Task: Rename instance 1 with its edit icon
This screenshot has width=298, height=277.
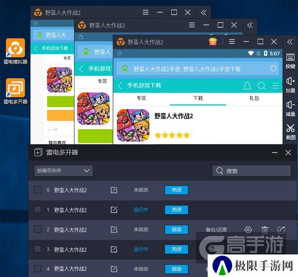Action: pos(114,210)
